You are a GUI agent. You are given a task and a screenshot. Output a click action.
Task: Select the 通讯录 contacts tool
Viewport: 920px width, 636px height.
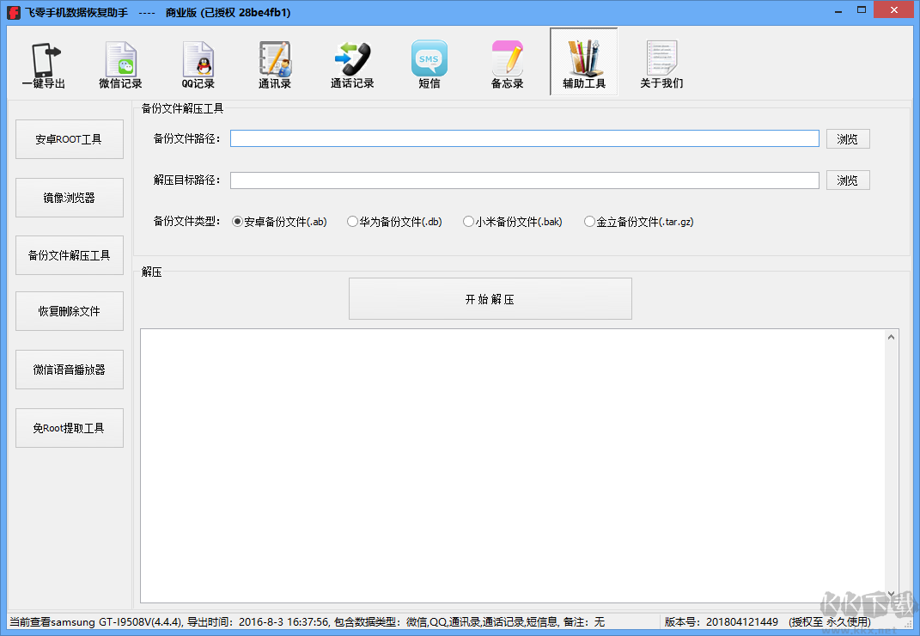coord(275,62)
